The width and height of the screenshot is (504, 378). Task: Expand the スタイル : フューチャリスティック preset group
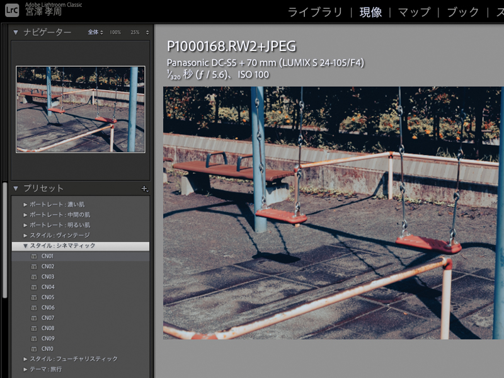(x=25, y=359)
